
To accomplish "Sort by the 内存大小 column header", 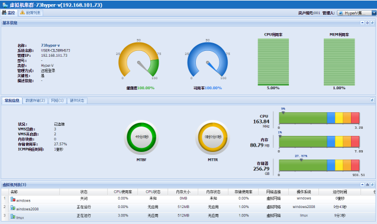I will 183,192.
